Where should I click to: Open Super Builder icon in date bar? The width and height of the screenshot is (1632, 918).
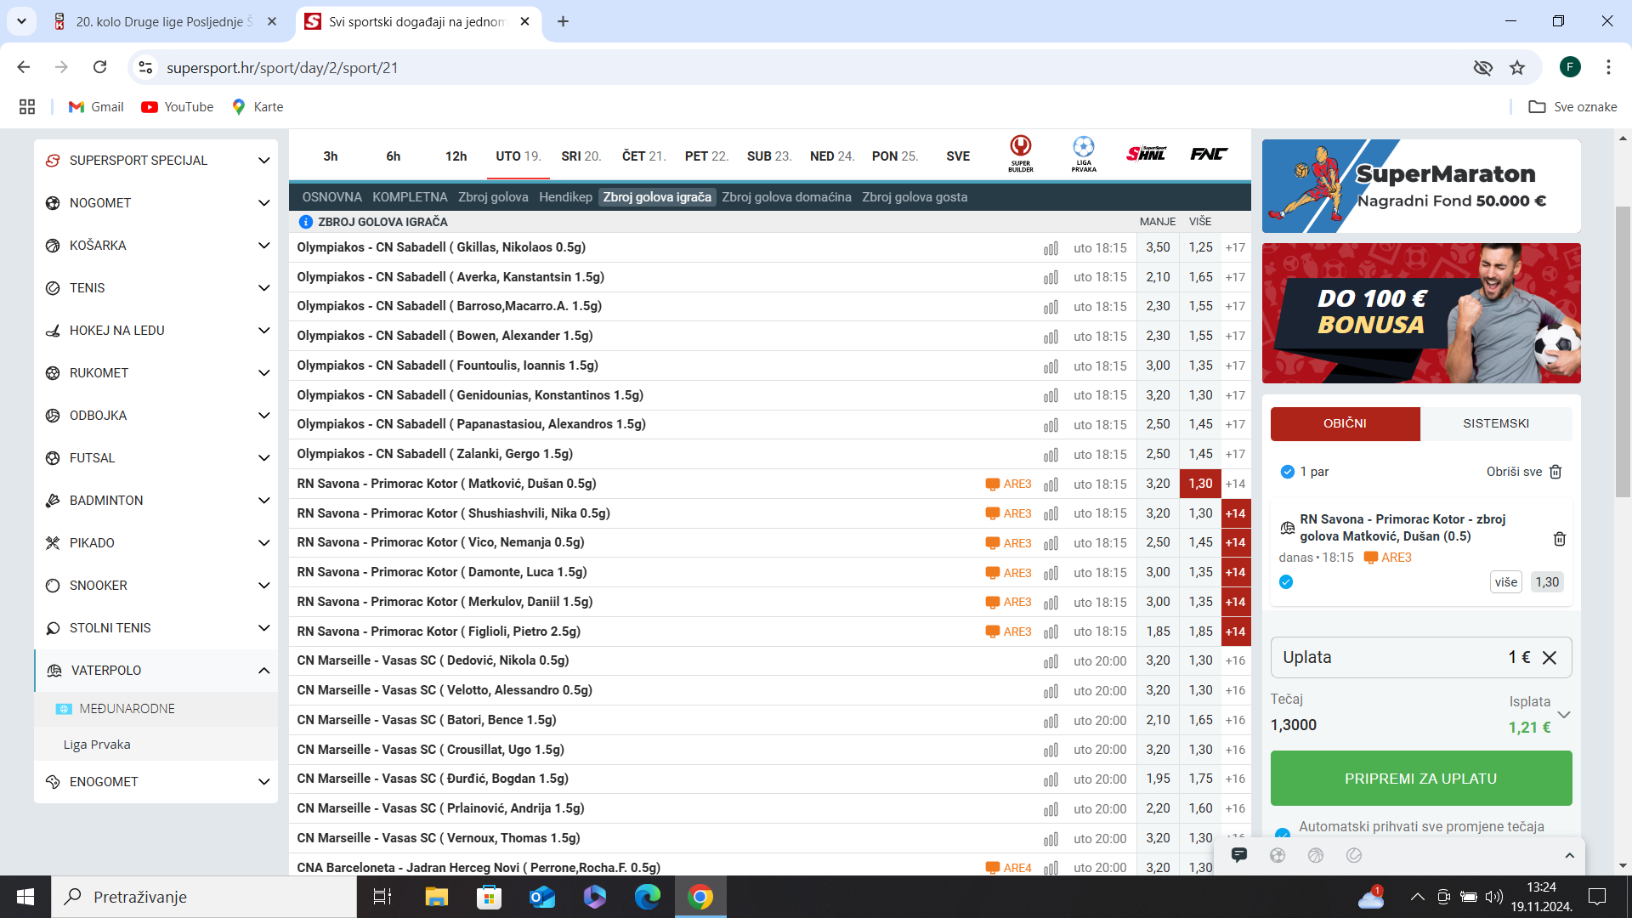(x=1020, y=154)
